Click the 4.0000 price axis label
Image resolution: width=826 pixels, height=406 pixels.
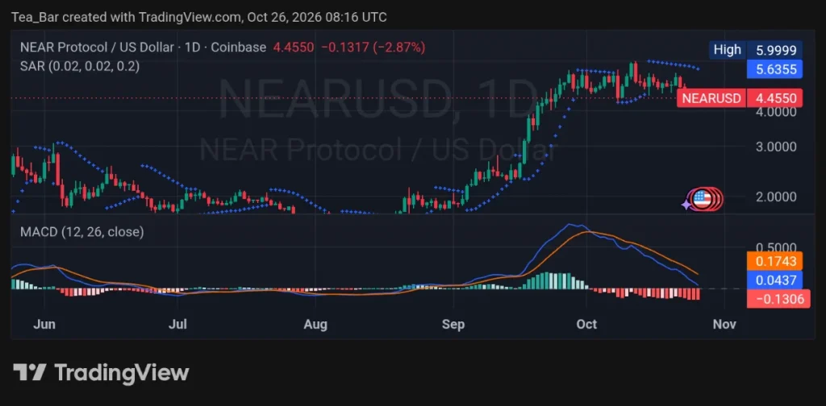click(x=777, y=111)
